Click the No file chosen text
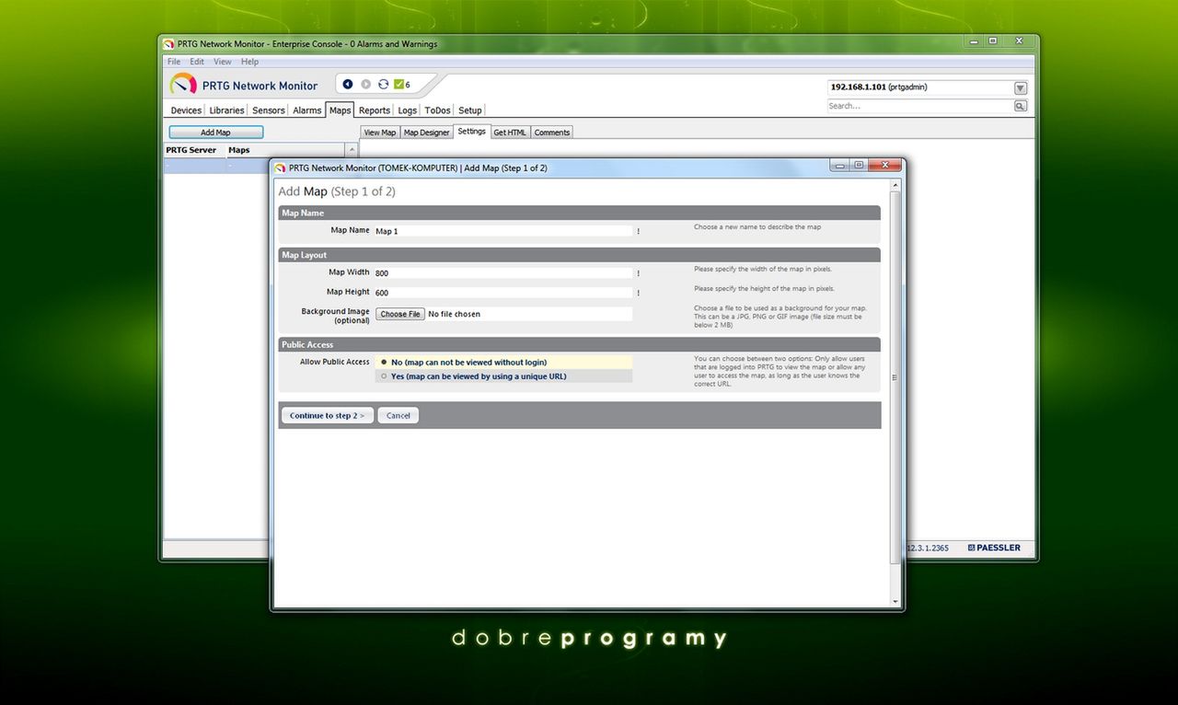 click(x=455, y=314)
